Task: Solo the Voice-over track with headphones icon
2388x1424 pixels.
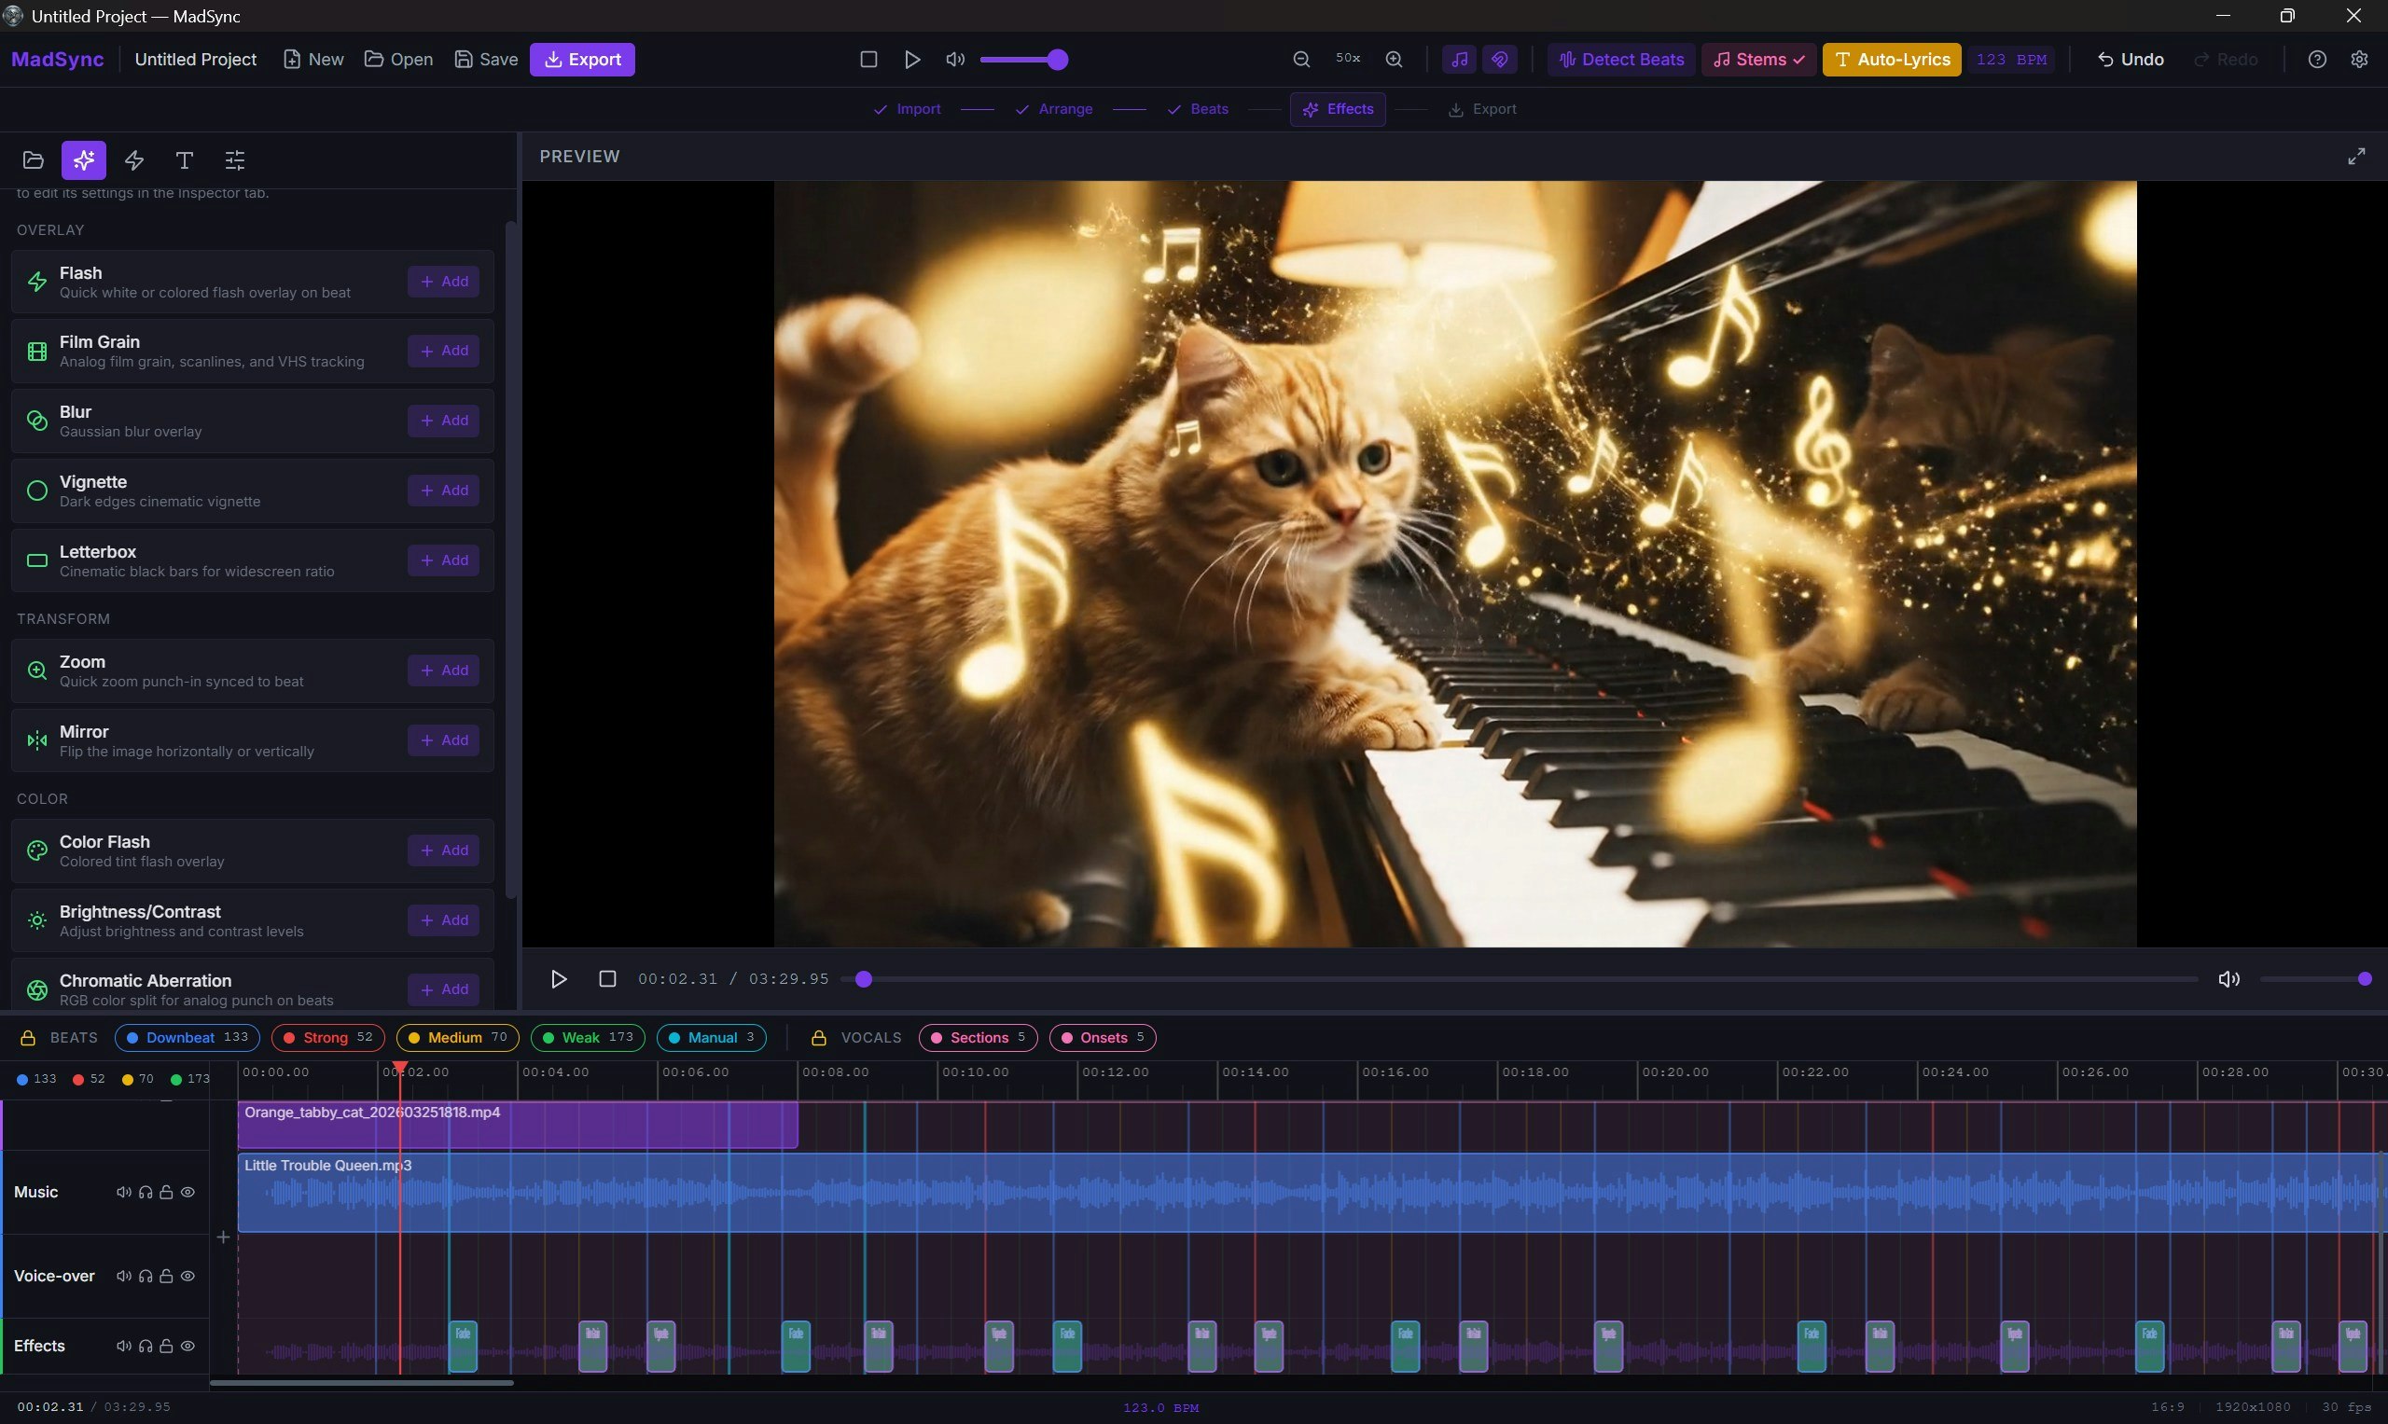Action: pyautogui.click(x=145, y=1277)
